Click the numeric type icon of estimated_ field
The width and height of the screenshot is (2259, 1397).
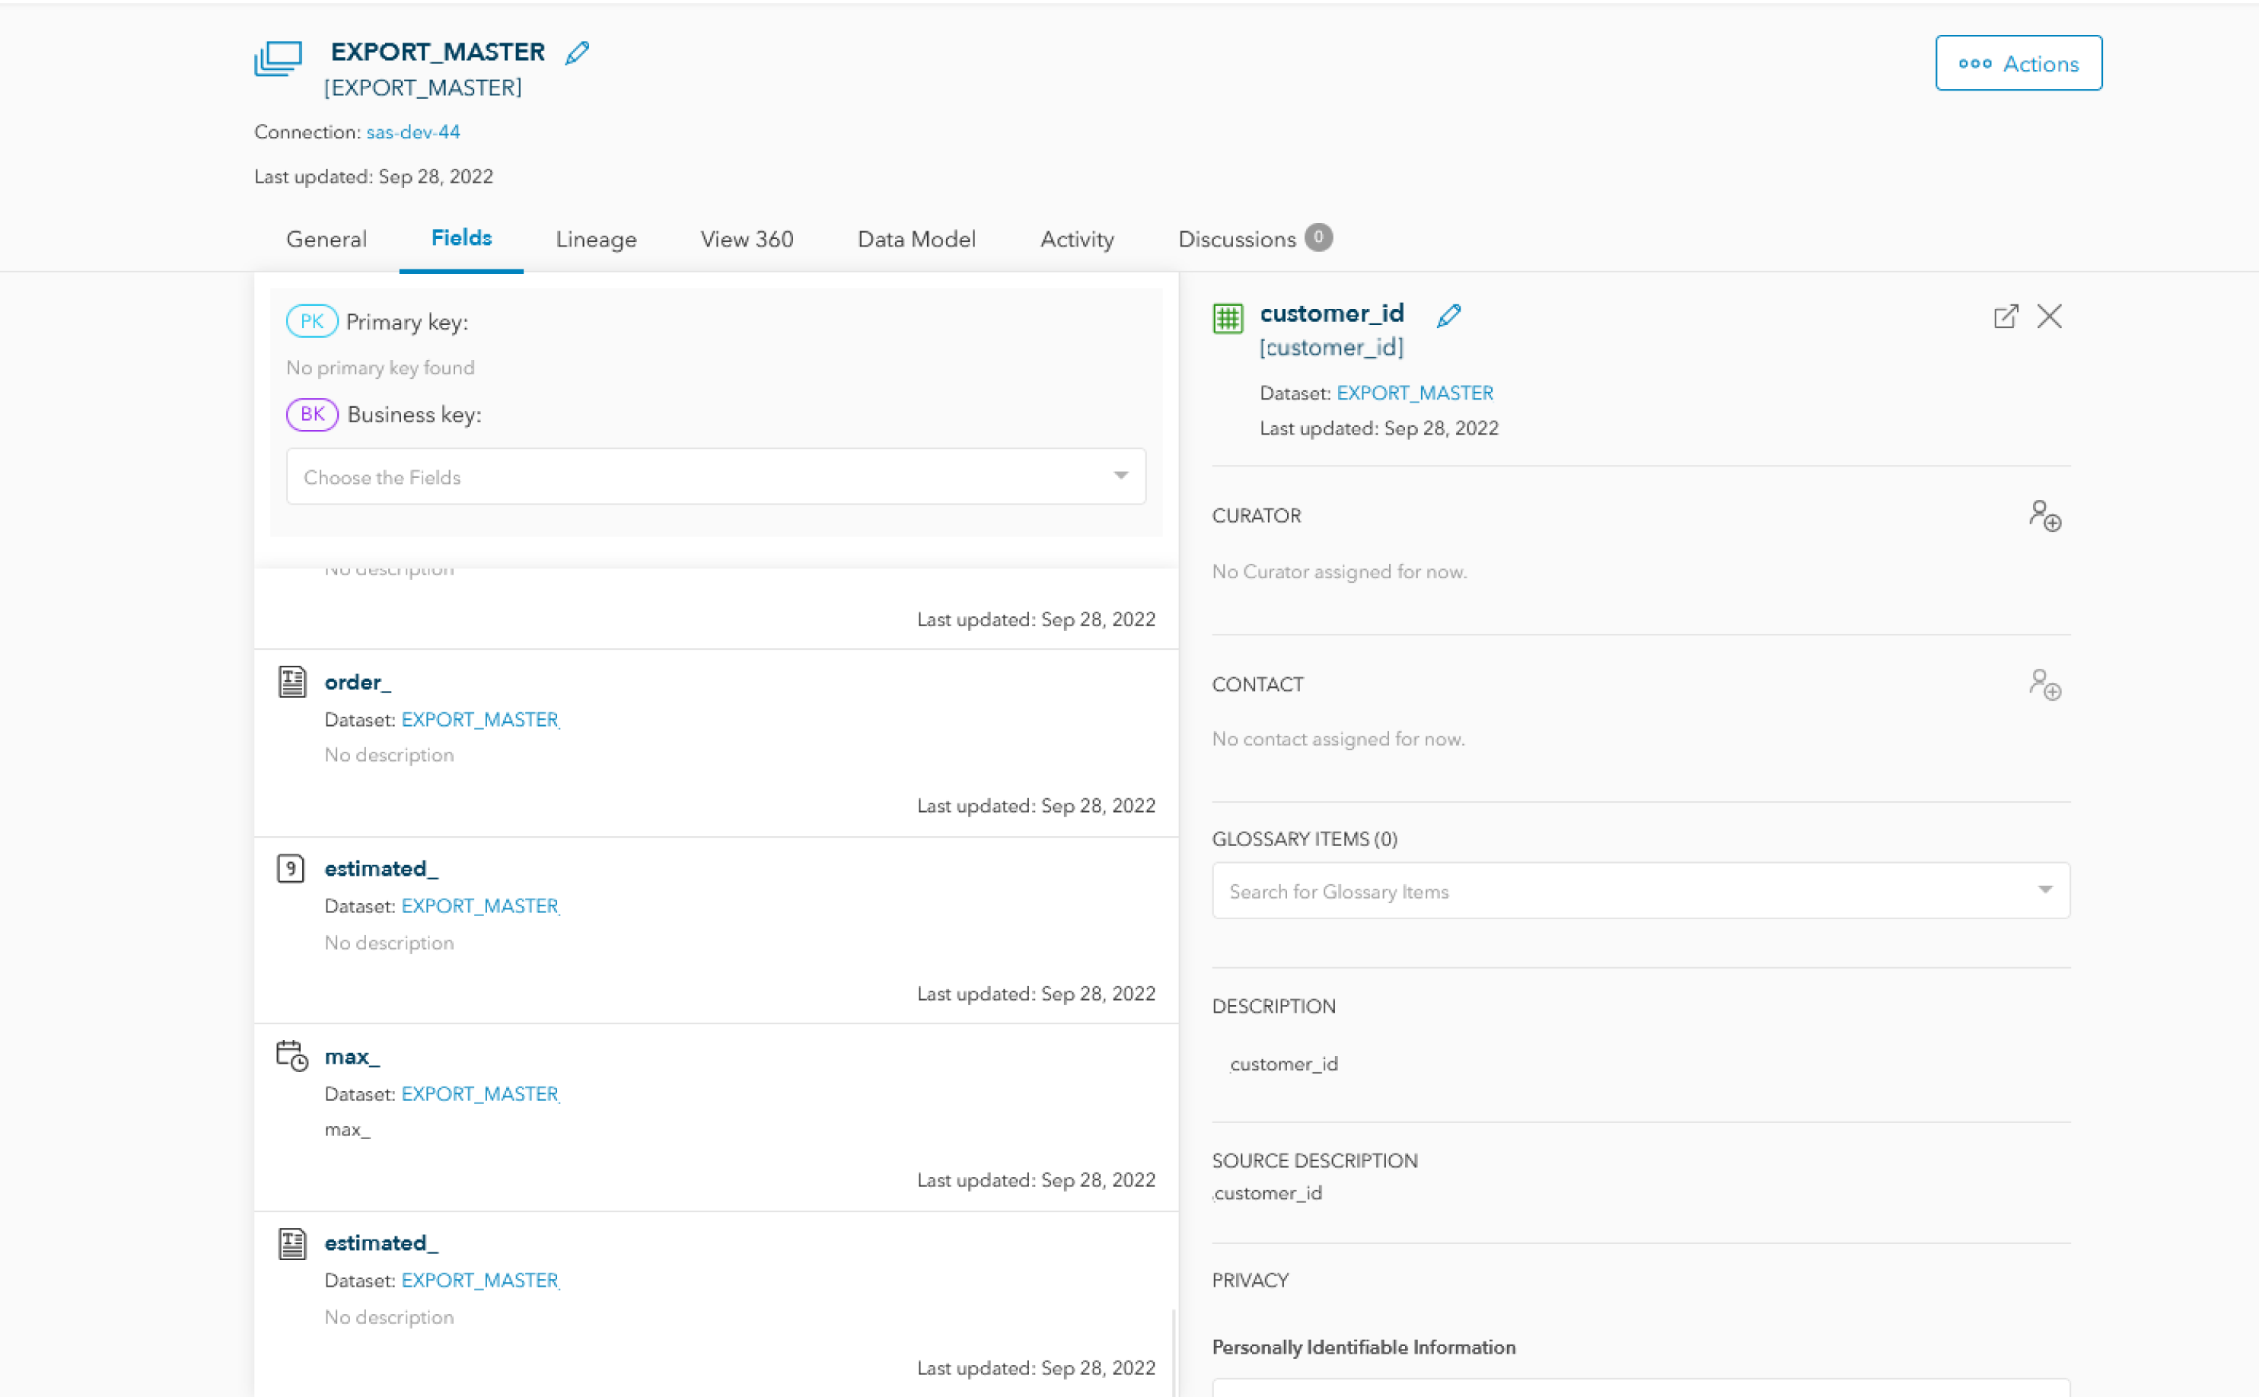coord(291,868)
